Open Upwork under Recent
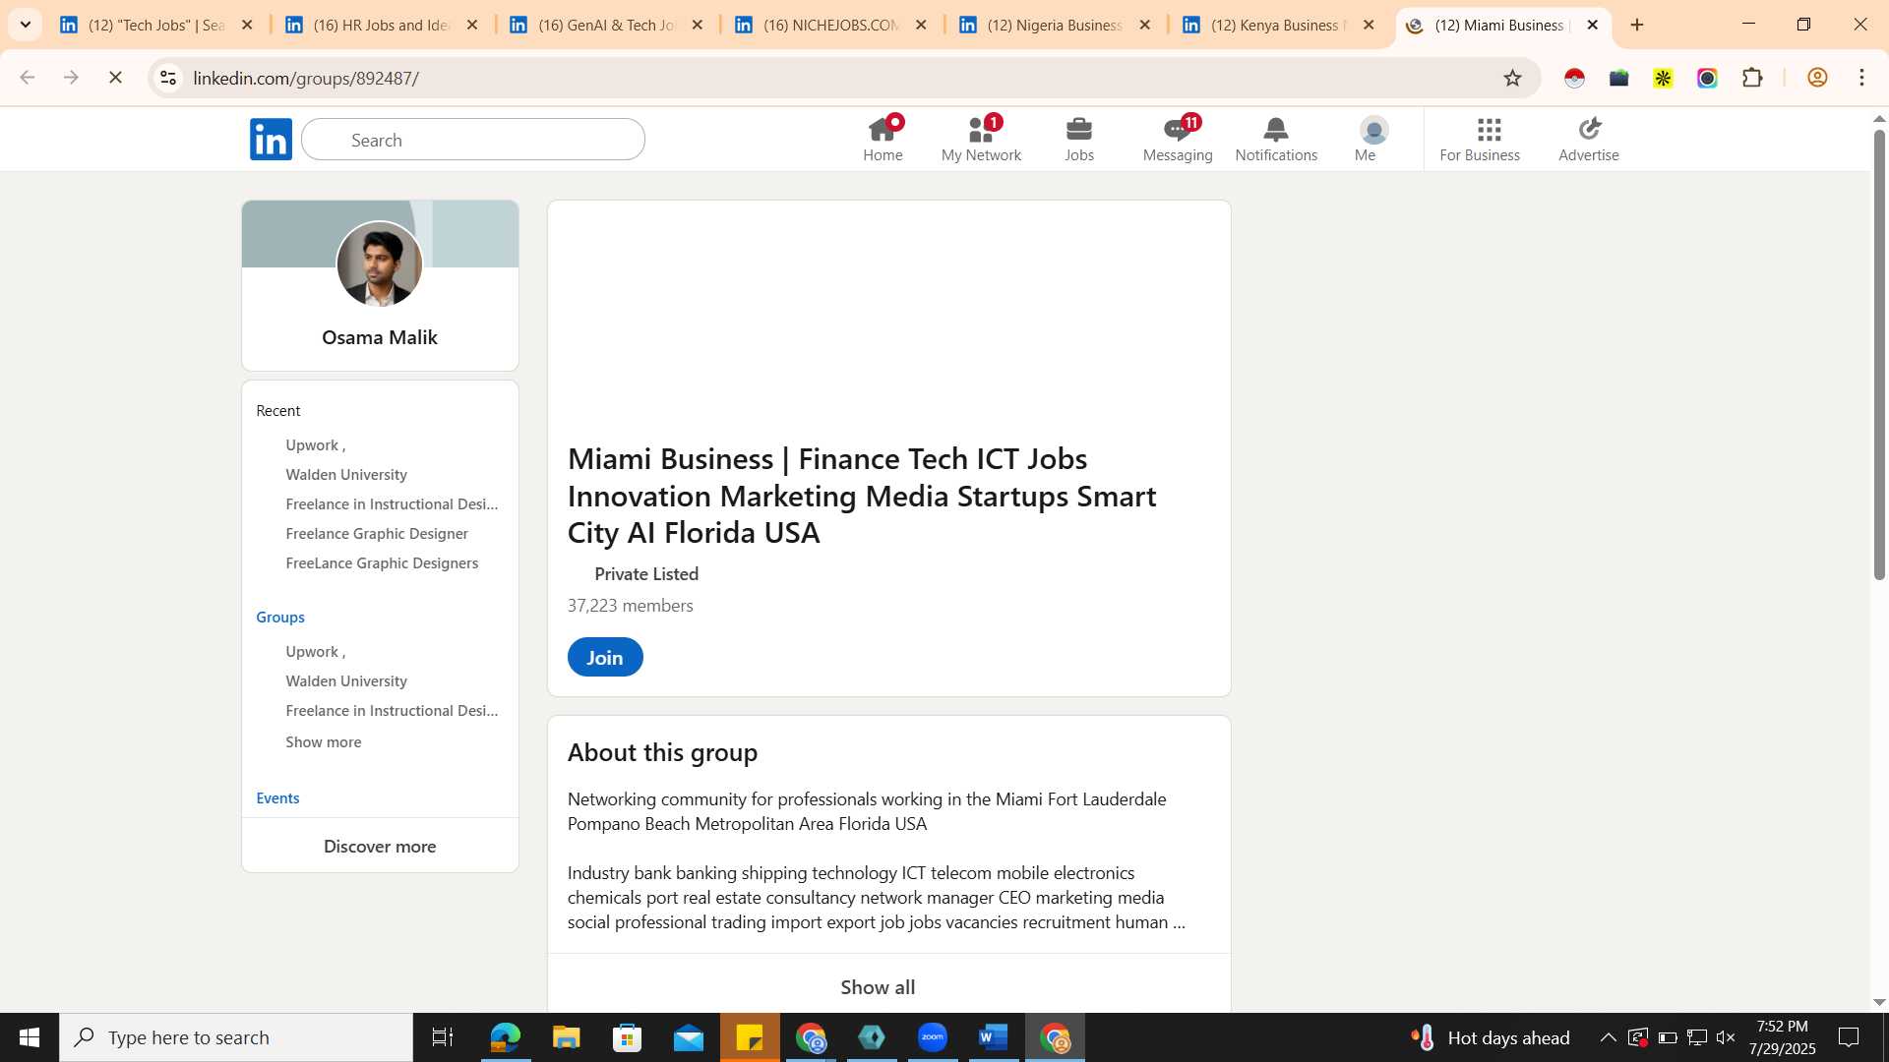Image resolution: width=1889 pixels, height=1062 pixels. pos(315,444)
